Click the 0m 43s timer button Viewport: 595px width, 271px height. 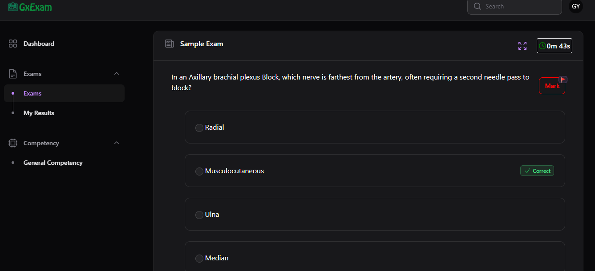(554, 45)
